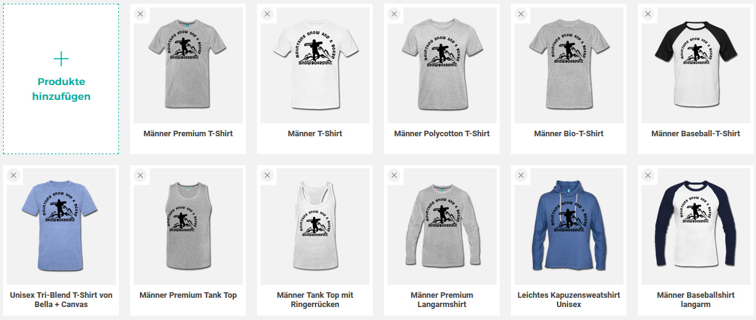Remove Leichtes Kapuzensweatshirt Unisex via X icon

[x=521, y=176]
